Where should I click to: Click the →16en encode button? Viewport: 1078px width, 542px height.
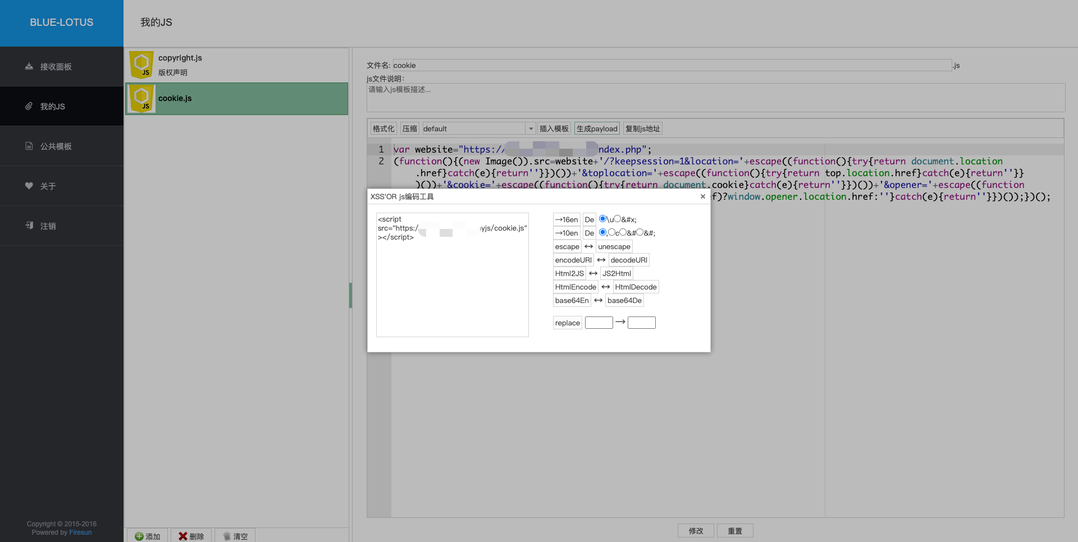pos(567,219)
